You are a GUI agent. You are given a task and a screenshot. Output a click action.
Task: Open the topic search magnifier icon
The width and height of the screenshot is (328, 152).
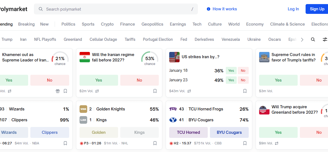click(313, 39)
